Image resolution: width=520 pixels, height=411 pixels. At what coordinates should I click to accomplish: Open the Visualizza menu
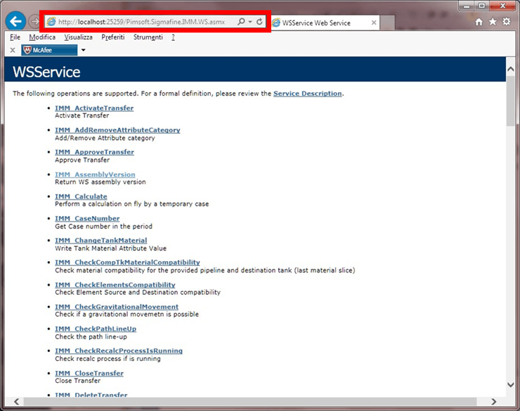(78, 37)
